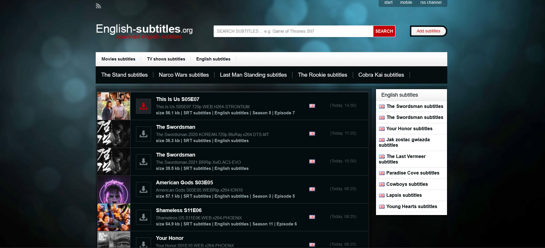Image resolution: width=545 pixels, height=248 pixels.
Task: Focus the search subtitles input field
Action: tap(293, 31)
